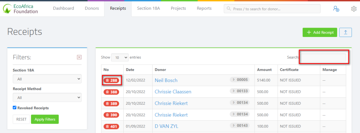
Task: Open the Reports tab
Action: click(204, 8)
